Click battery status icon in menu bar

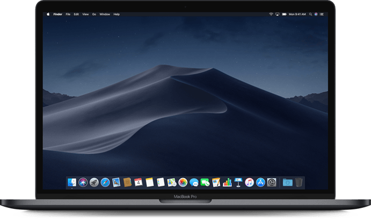(x=284, y=14)
